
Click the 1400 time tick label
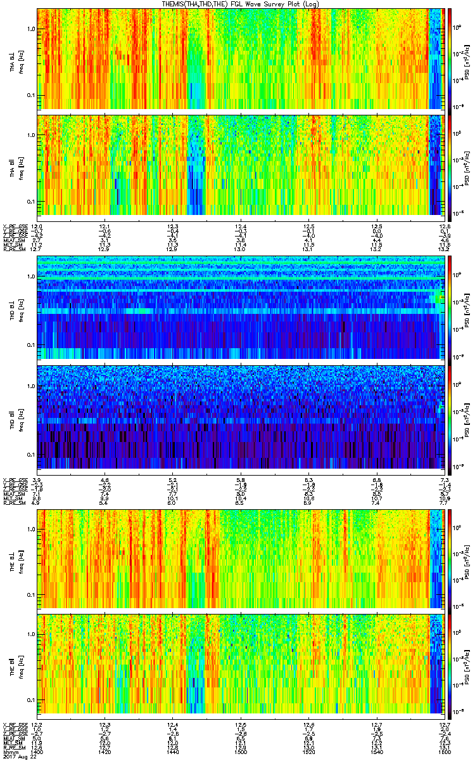[37, 751]
